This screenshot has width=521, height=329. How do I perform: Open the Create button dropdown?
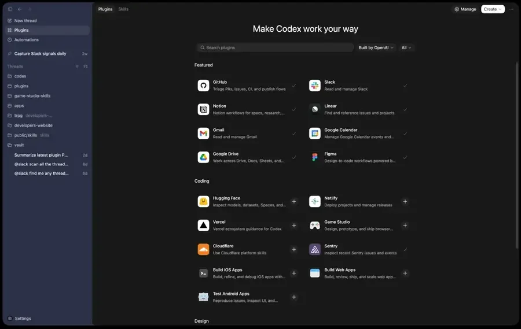493,9
